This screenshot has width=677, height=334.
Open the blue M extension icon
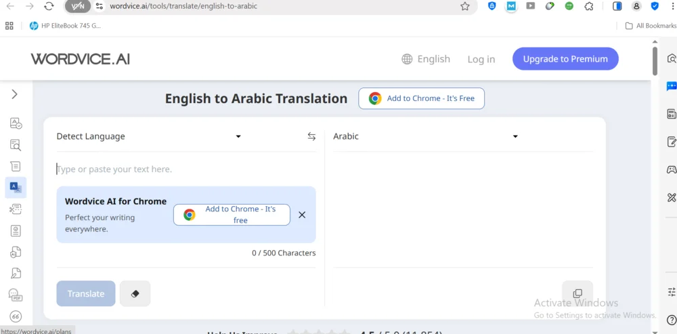[511, 6]
